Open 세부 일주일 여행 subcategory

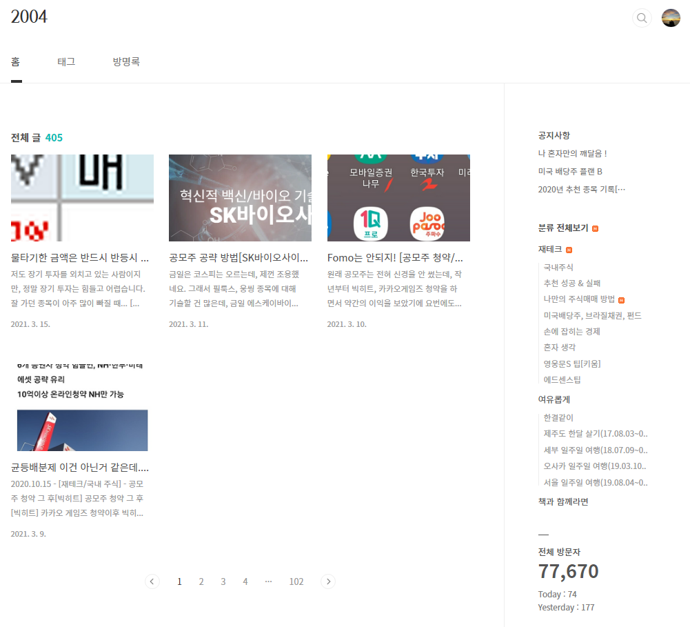[x=596, y=450]
